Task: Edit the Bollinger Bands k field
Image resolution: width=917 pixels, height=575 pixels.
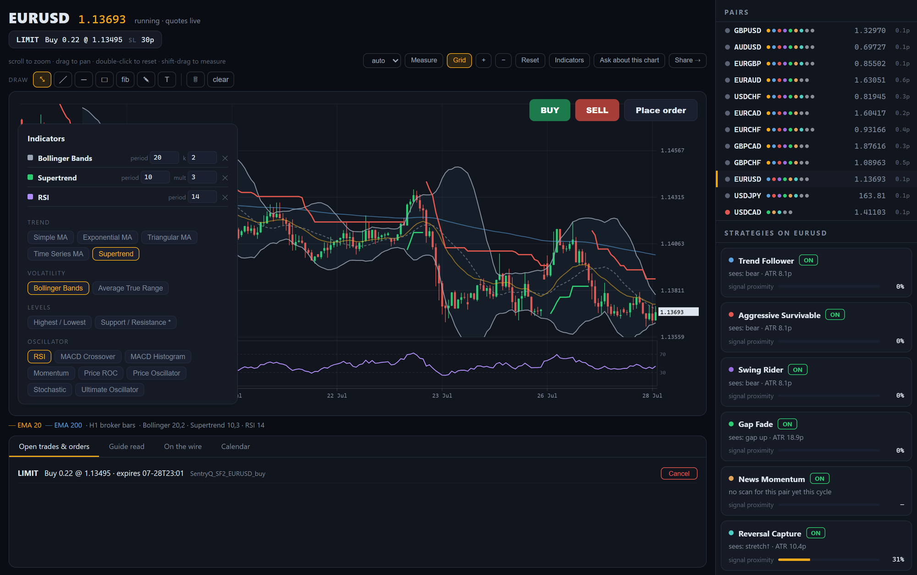Action: coord(202,158)
